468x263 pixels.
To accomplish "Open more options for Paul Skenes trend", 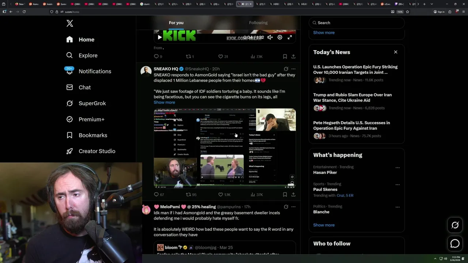I will (397, 185).
